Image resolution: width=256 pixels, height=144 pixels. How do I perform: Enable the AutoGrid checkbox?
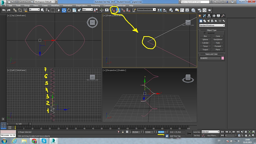tap(205, 33)
